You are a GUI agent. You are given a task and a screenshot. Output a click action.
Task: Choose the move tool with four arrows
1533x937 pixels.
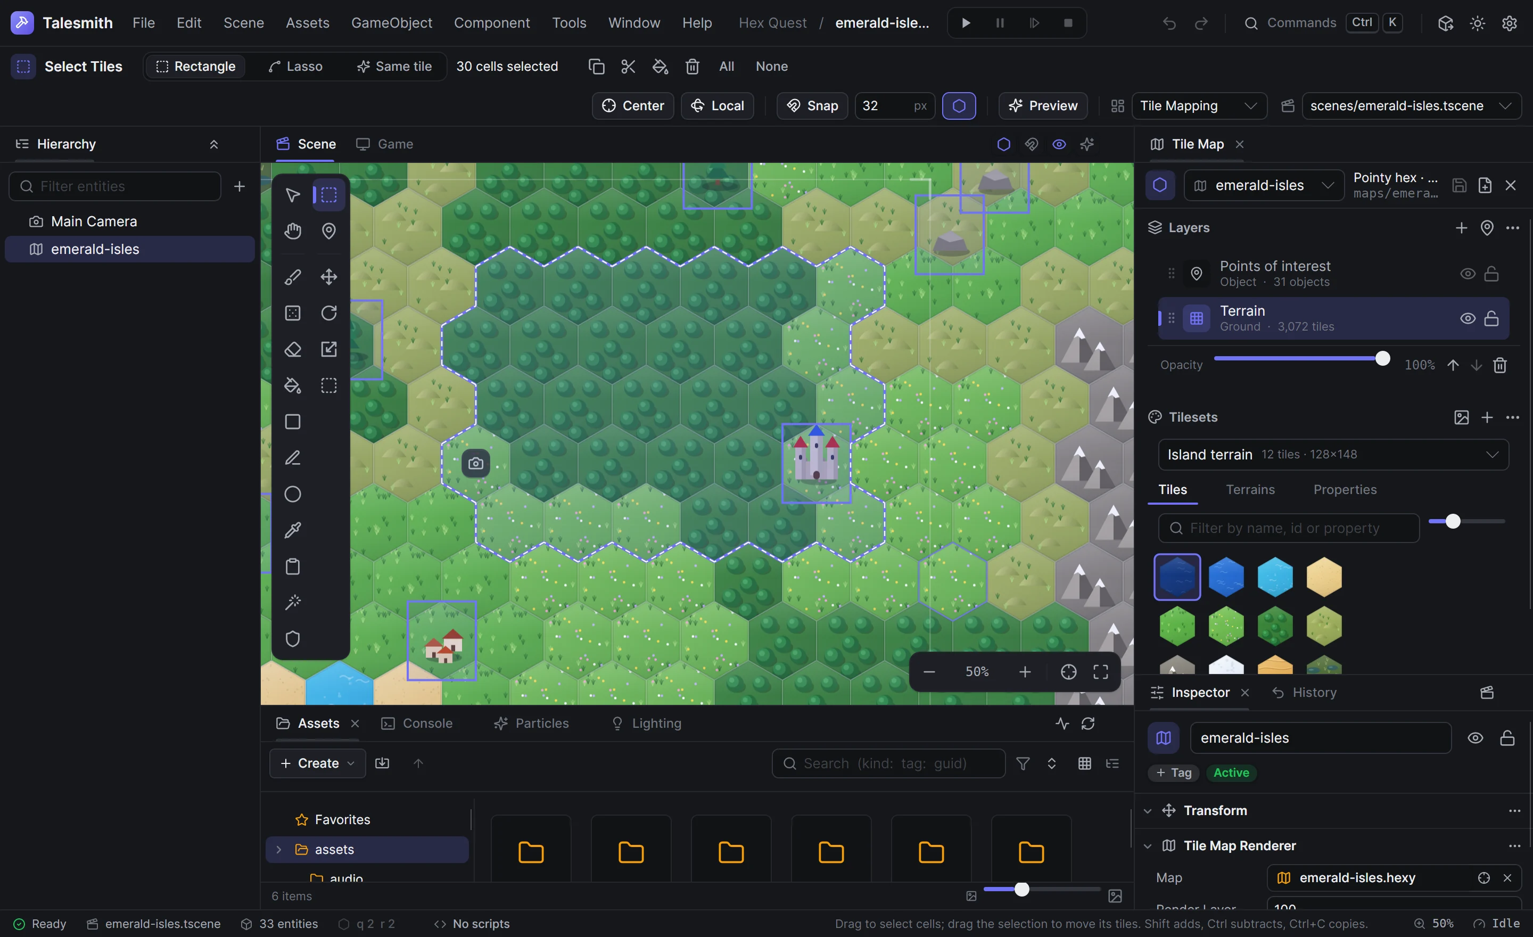click(x=328, y=277)
